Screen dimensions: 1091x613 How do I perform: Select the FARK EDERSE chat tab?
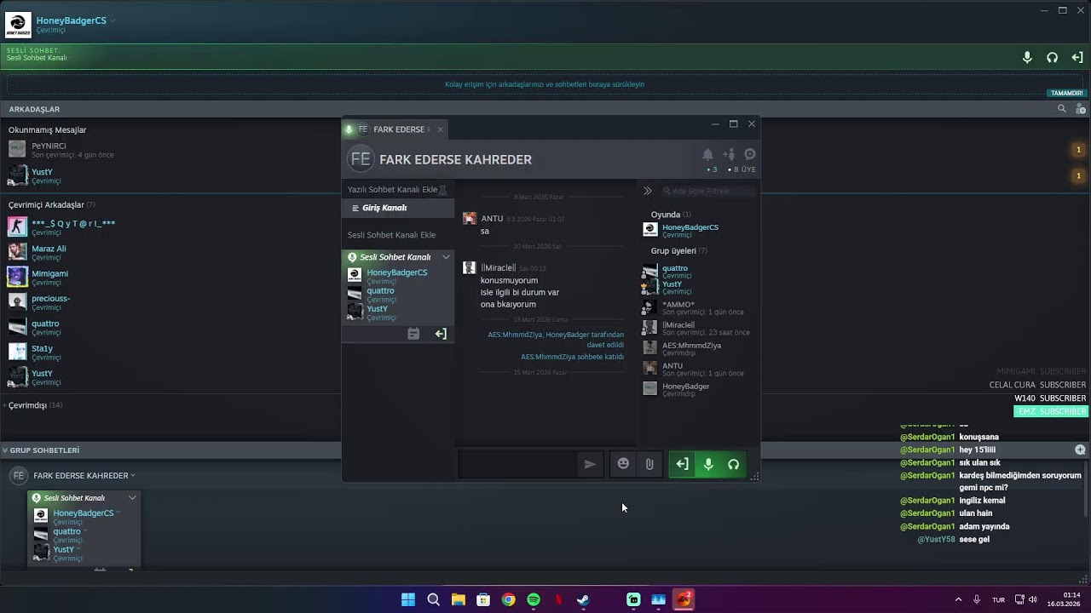(394, 129)
